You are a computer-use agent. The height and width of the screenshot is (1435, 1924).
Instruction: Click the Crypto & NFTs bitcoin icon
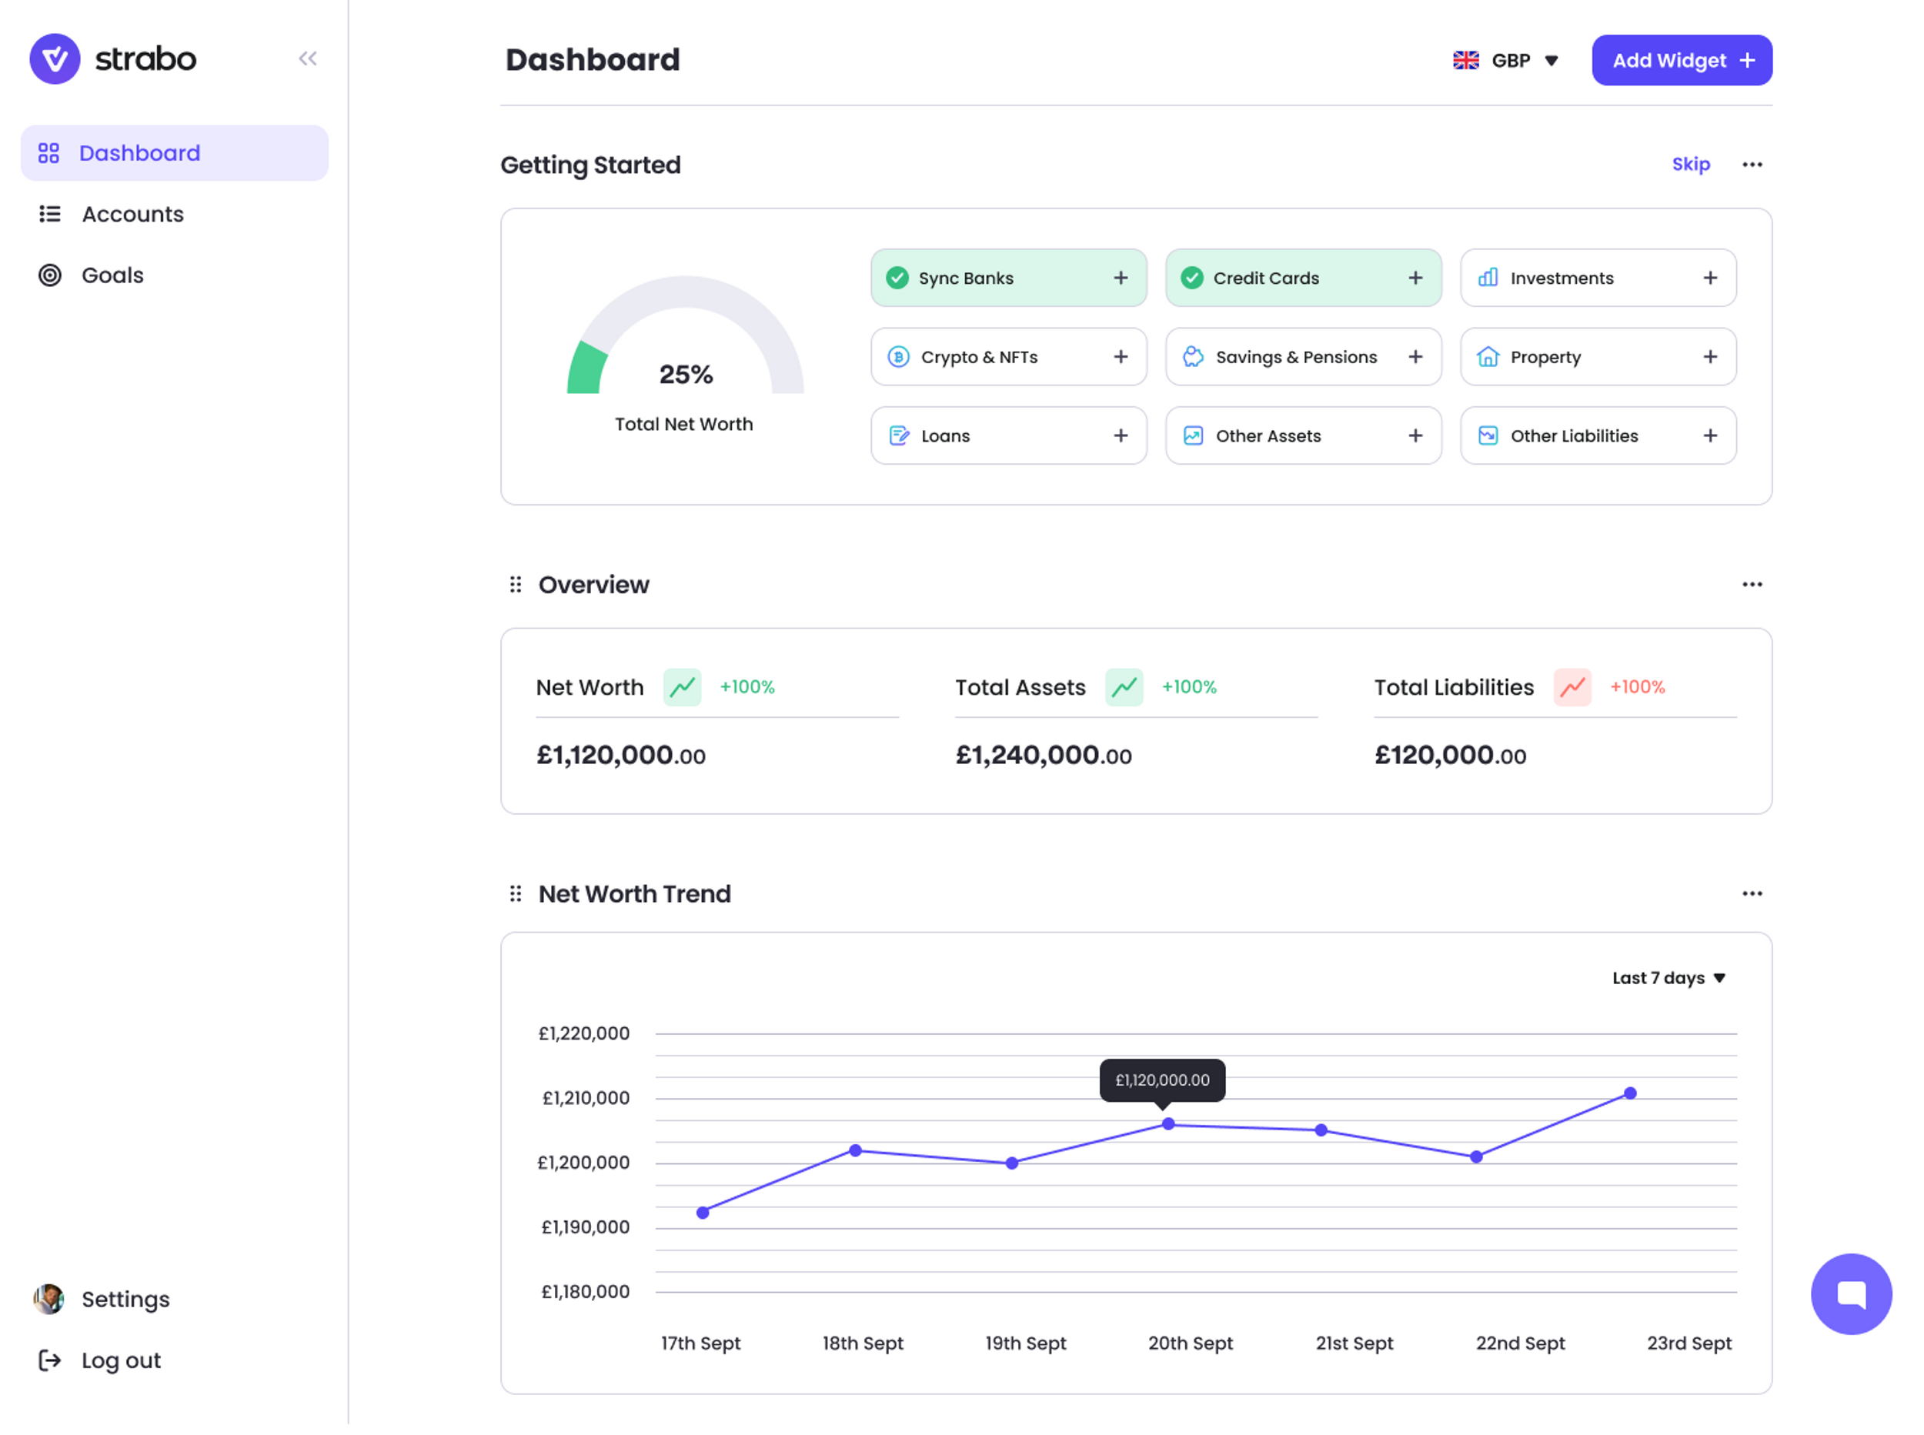click(x=897, y=356)
